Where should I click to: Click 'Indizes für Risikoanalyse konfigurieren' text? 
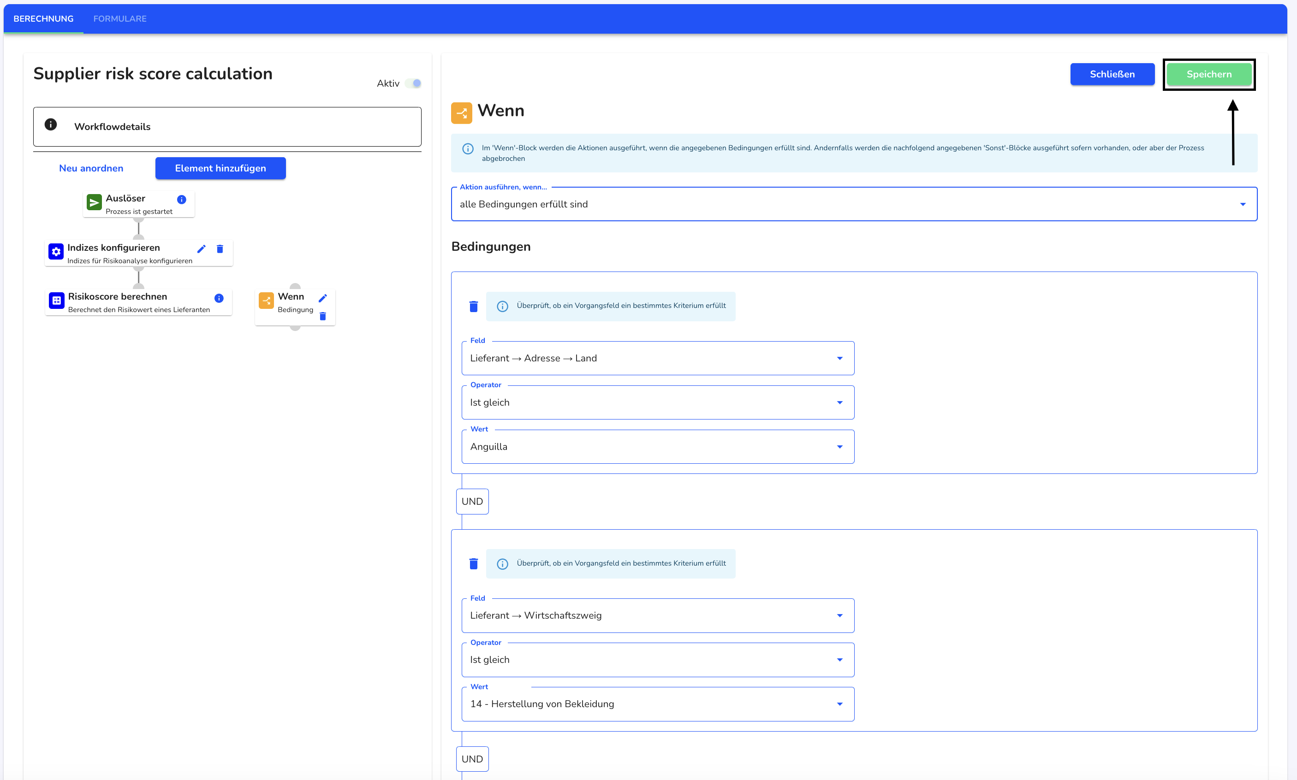pyautogui.click(x=130, y=261)
